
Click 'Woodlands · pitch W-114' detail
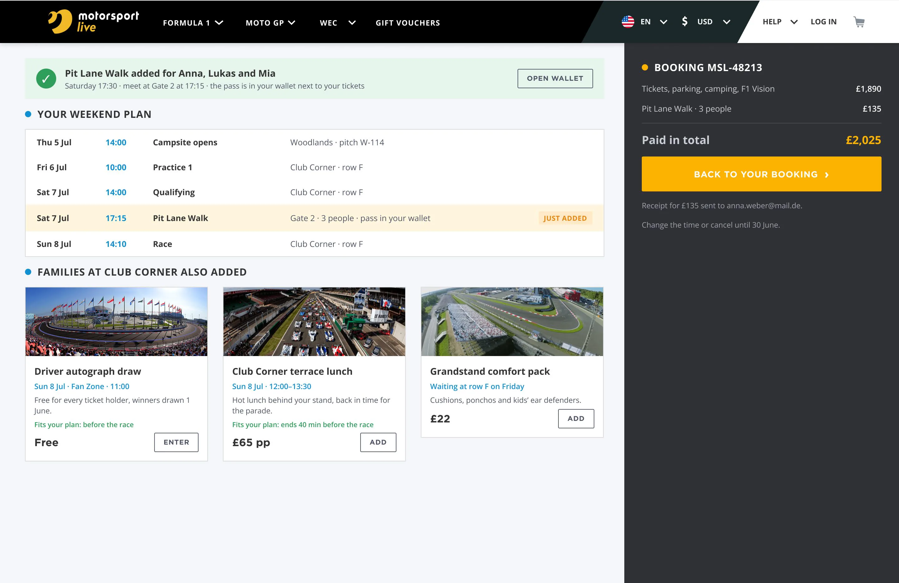tap(337, 142)
